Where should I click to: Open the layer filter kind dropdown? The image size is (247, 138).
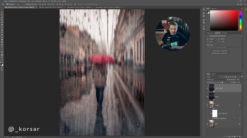click(x=213, y=77)
